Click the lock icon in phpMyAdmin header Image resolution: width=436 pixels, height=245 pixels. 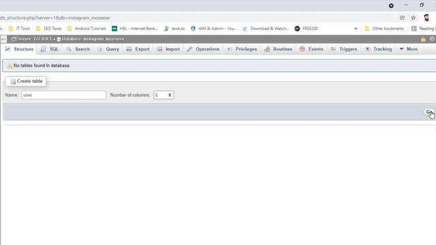(x=423, y=39)
